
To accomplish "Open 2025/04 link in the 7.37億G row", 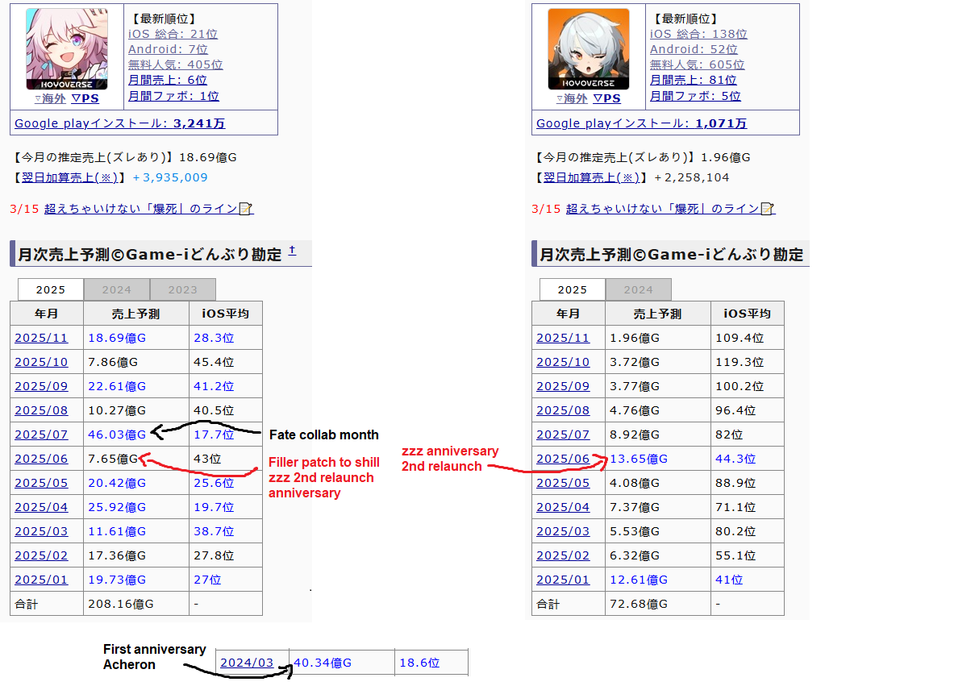I will coord(563,507).
